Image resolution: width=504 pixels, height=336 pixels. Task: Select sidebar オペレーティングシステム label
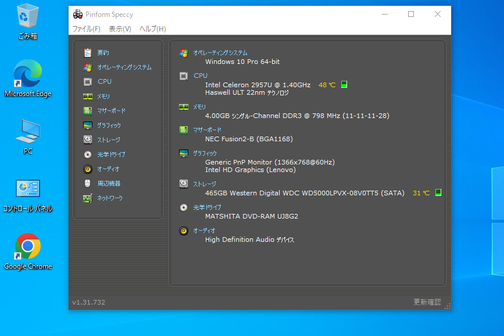(x=124, y=67)
